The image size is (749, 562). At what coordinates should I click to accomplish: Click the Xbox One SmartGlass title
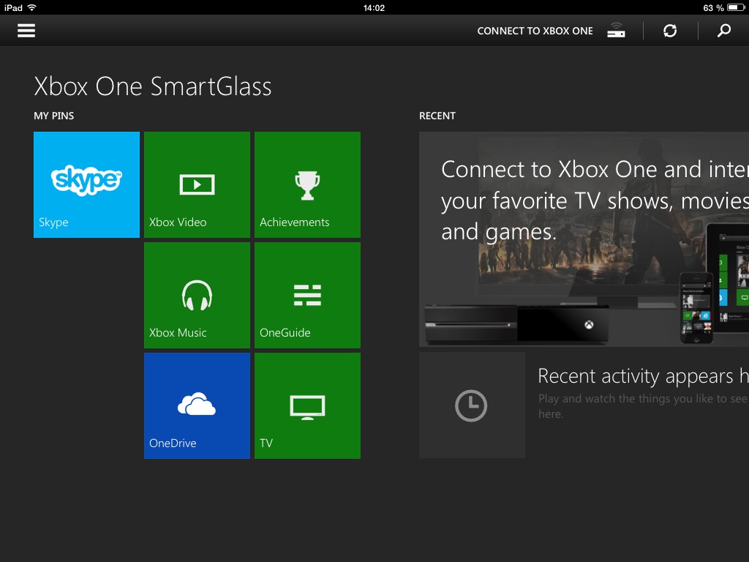coord(152,86)
